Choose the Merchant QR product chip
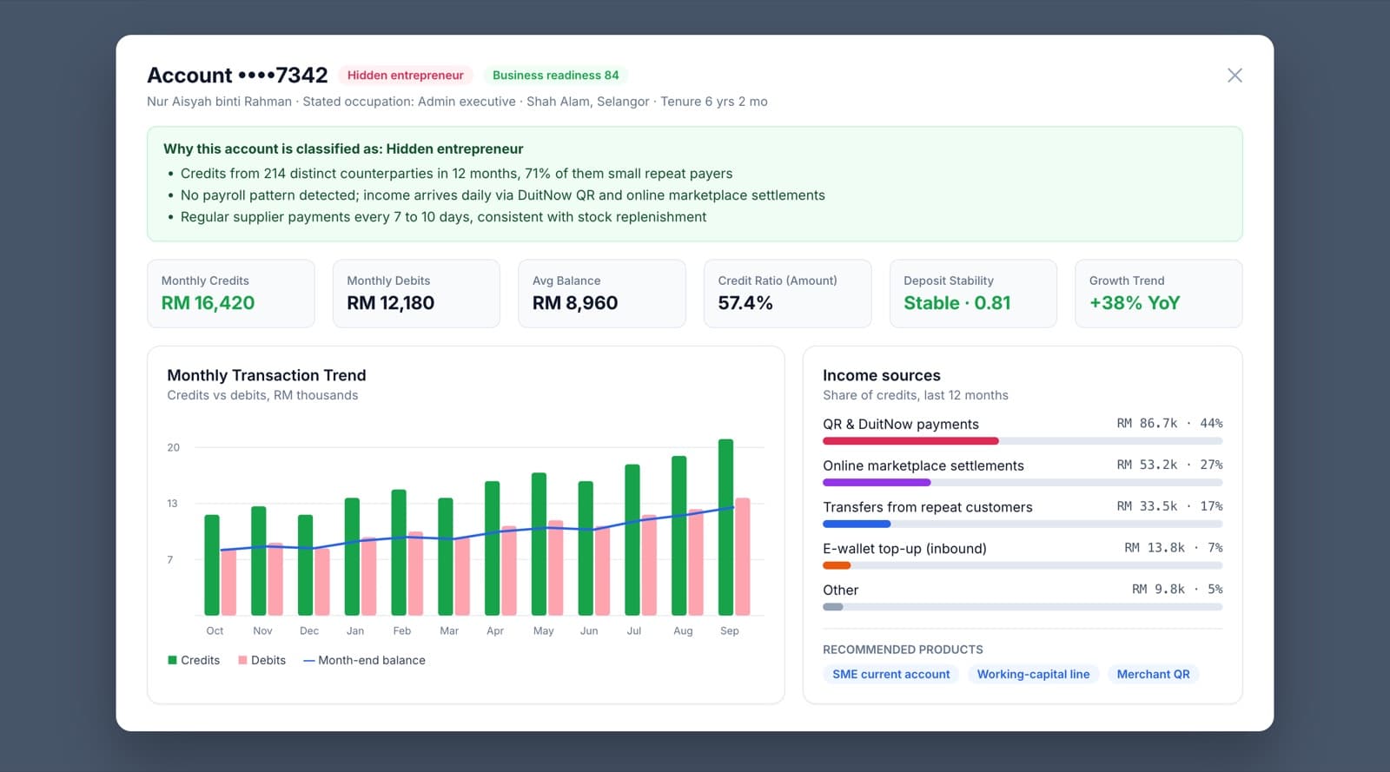Viewport: 1390px width, 772px height. coord(1154,674)
